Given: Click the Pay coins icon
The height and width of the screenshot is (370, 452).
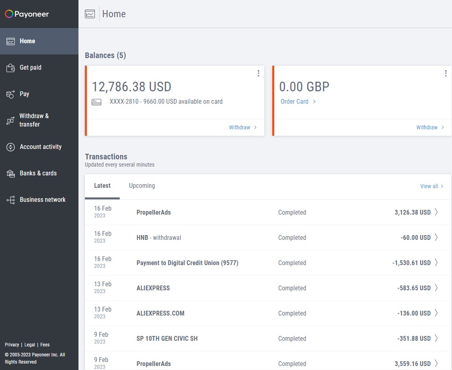Looking at the screenshot, I should tap(11, 95).
